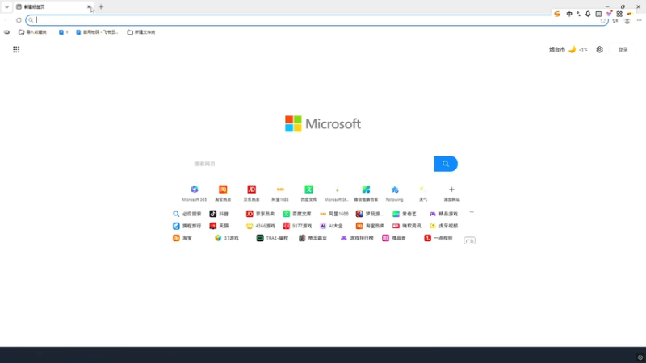Open the 精品游戏 link

click(x=443, y=214)
